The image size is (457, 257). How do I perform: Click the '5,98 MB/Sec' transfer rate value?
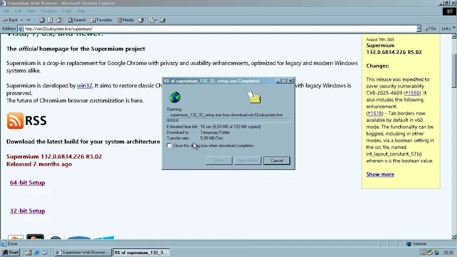pyautogui.click(x=212, y=138)
